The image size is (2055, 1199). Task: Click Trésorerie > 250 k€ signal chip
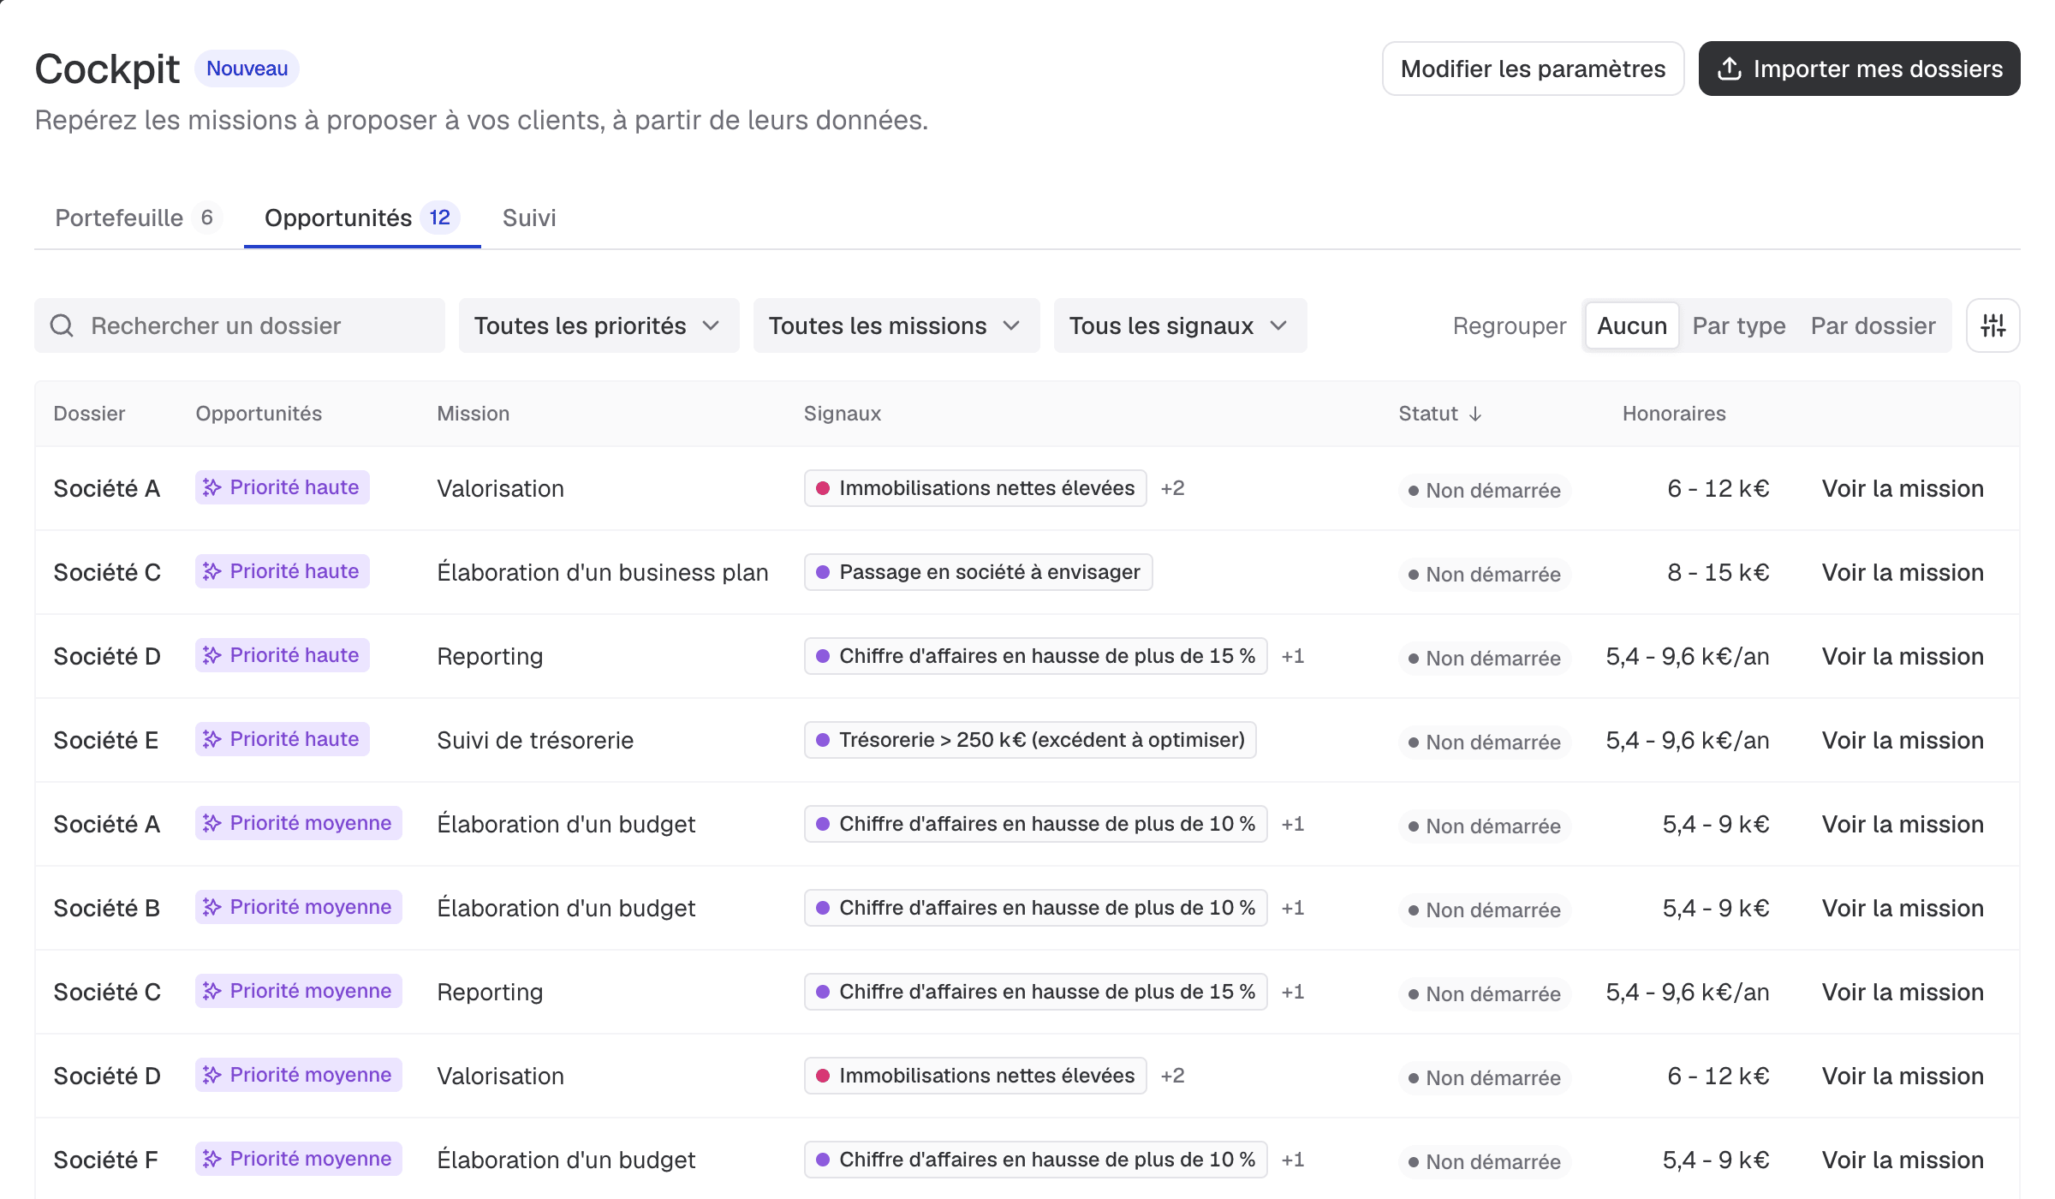click(x=1030, y=740)
